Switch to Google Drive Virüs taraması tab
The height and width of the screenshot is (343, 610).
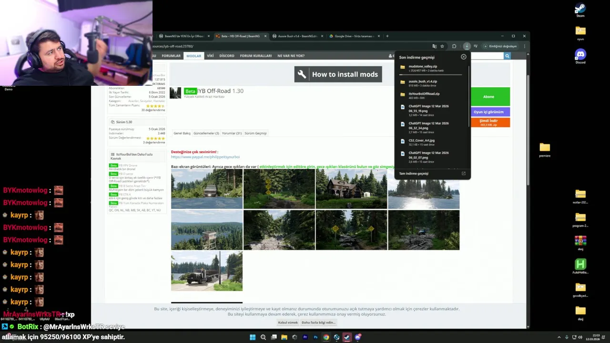354,36
